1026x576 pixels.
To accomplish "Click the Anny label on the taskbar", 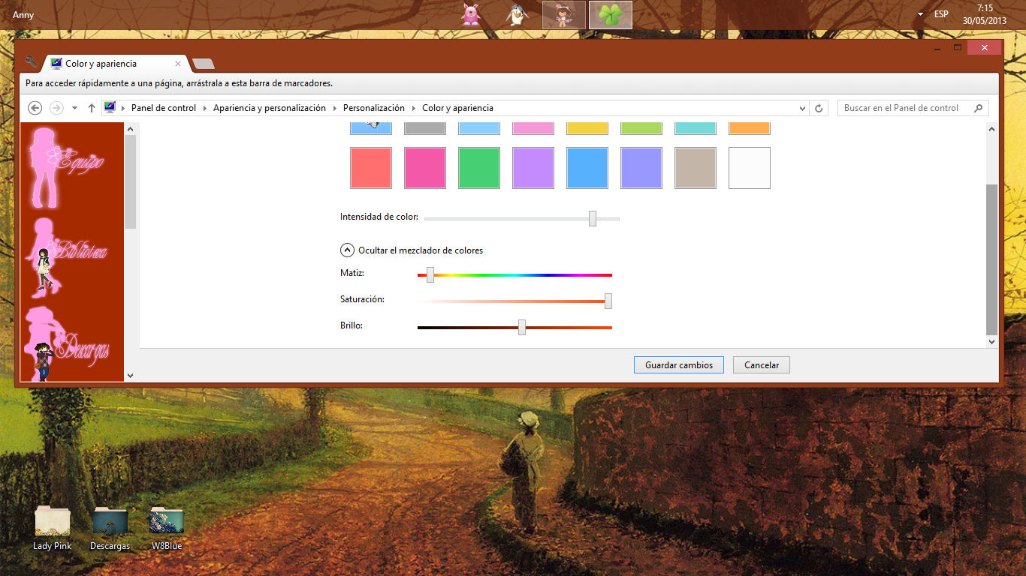I will pyautogui.click(x=23, y=14).
